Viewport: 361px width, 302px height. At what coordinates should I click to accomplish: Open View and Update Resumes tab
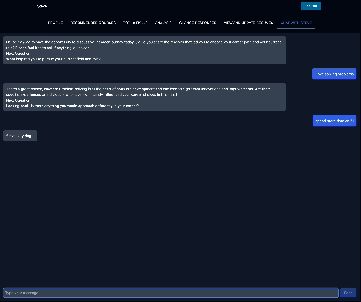pos(248,23)
